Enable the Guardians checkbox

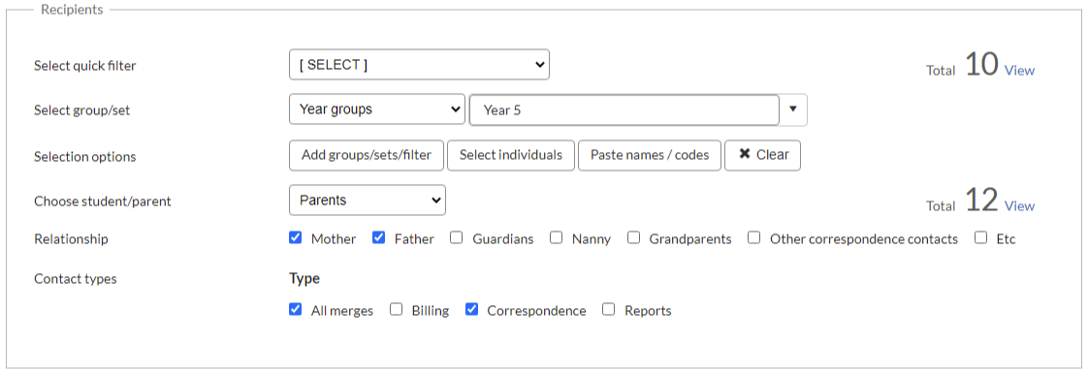[456, 237]
